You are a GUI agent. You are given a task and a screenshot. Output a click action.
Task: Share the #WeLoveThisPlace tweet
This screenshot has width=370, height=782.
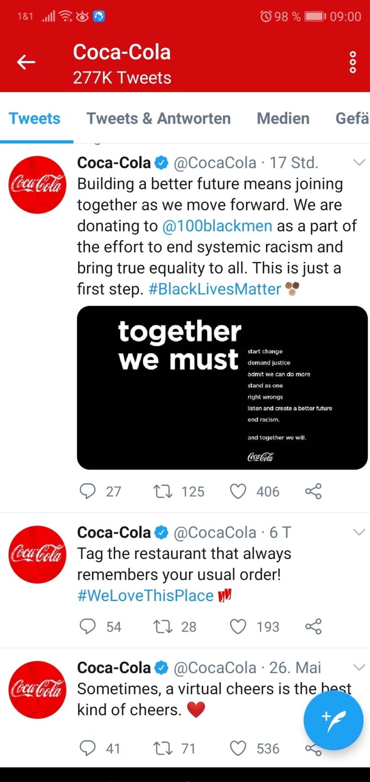tap(313, 626)
